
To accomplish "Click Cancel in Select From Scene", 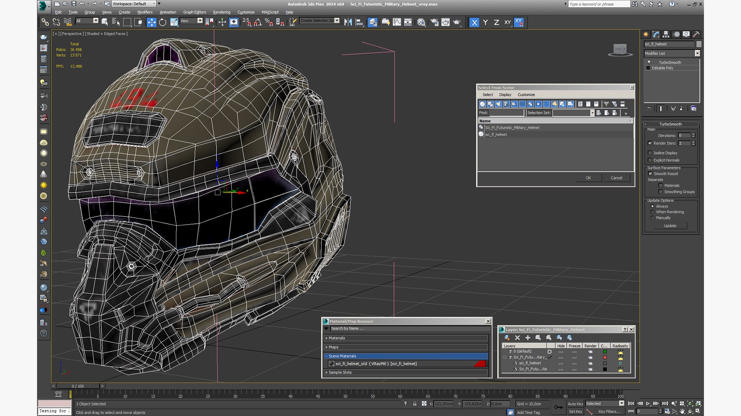I will [616, 178].
